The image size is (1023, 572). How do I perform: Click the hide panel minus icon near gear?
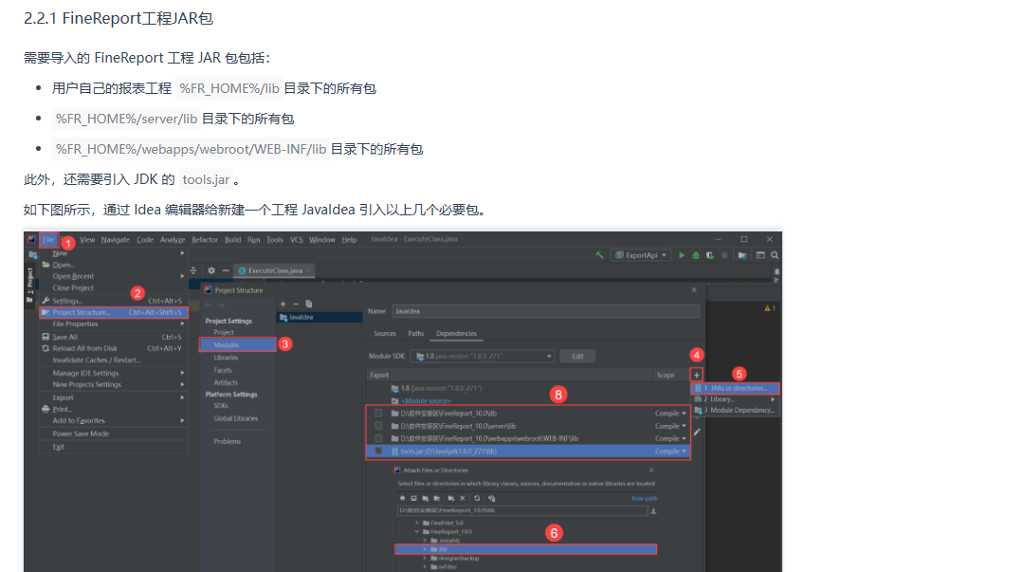226,270
